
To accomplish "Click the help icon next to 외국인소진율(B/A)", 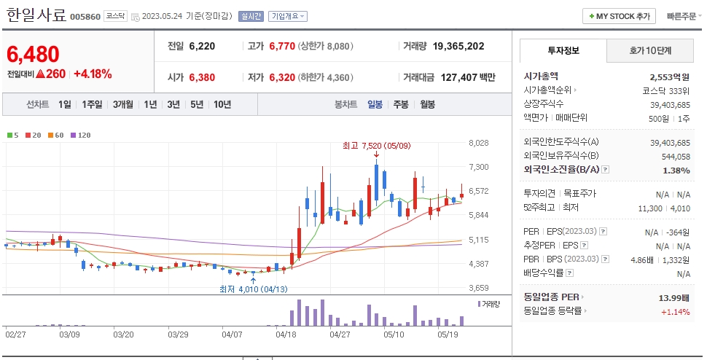I will 606,170.
